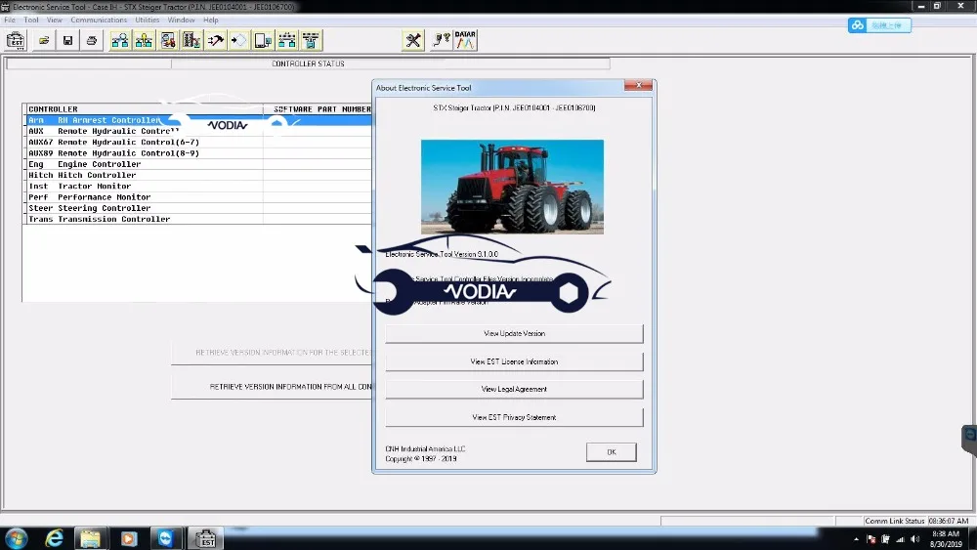This screenshot has width=977, height=550.
Task: Show hidden tray icons arrow
Action: pyautogui.click(x=856, y=539)
